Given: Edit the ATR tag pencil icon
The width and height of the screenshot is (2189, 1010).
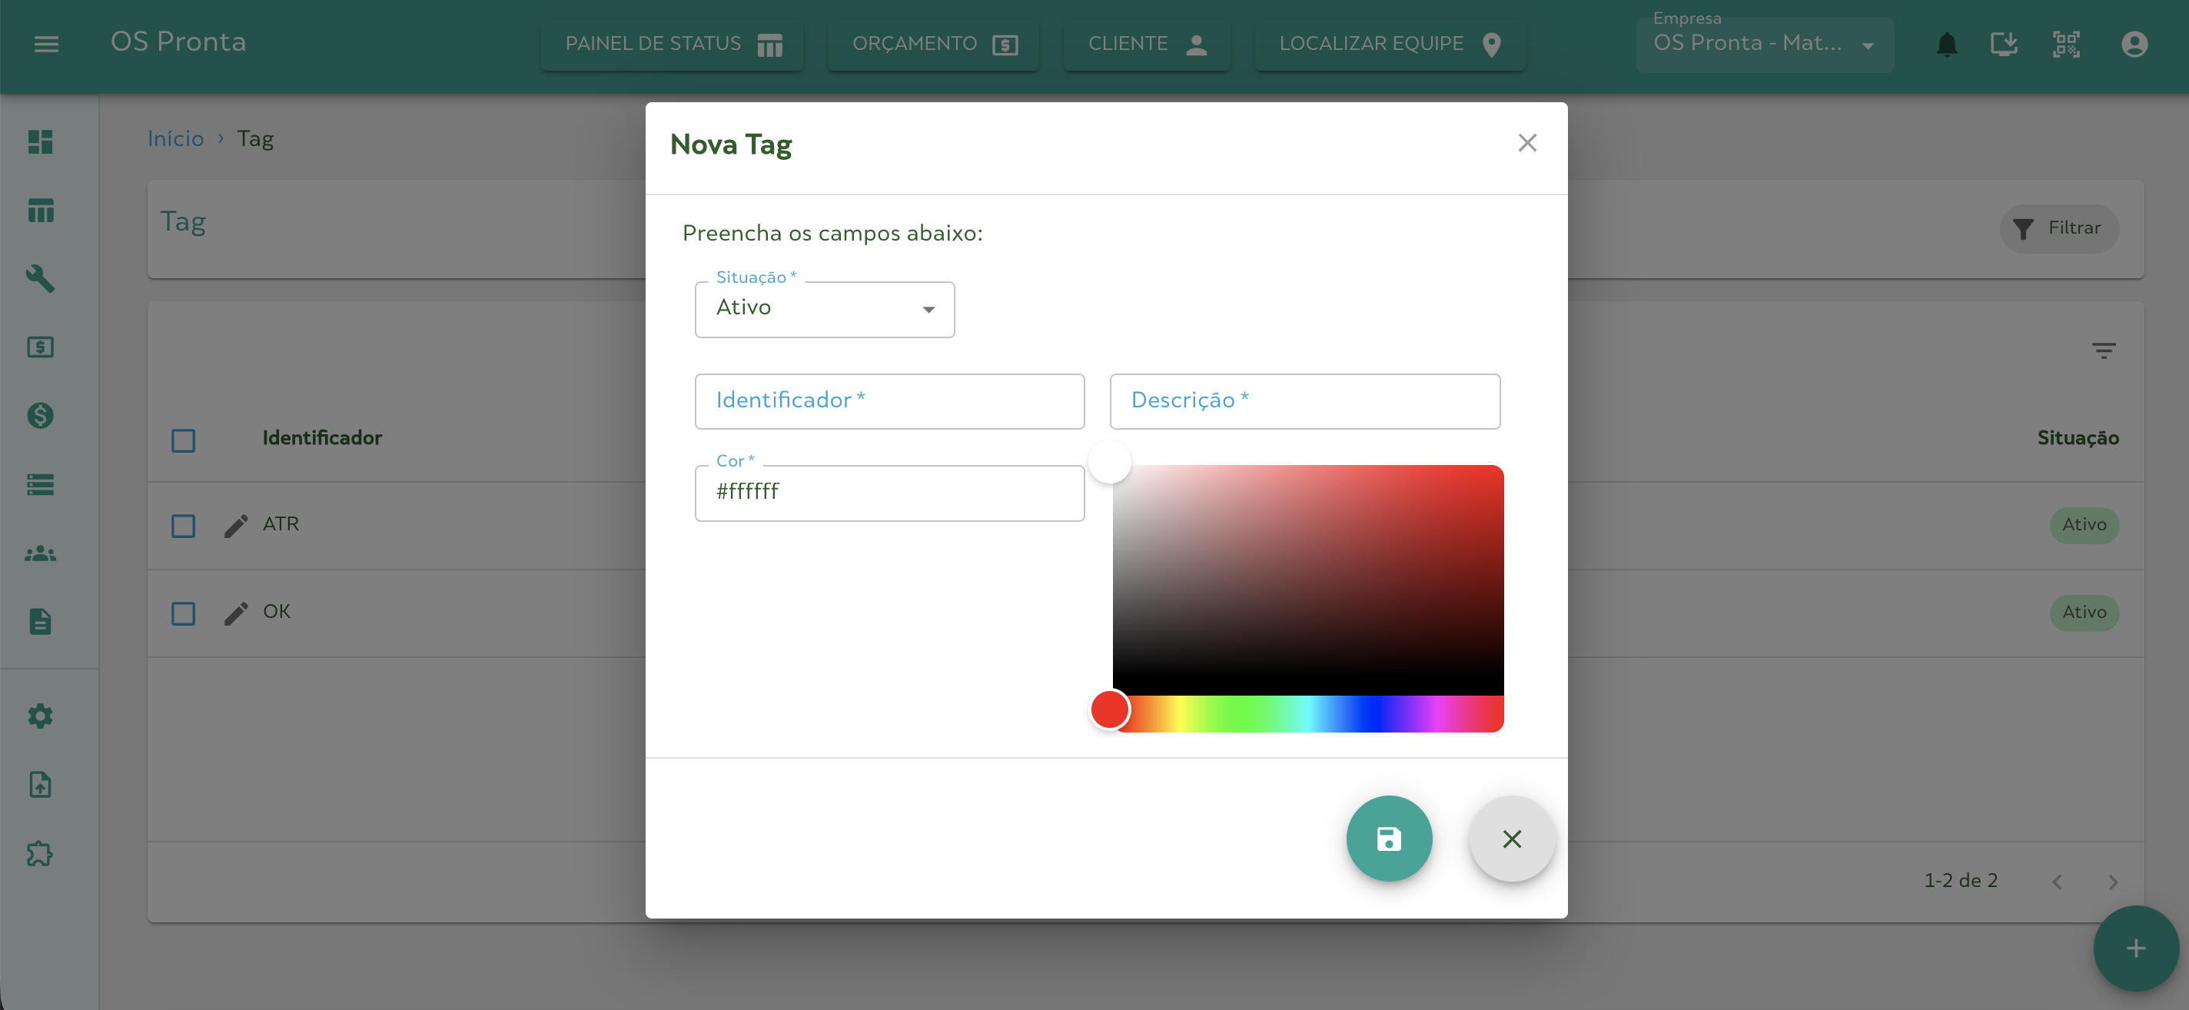Looking at the screenshot, I should point(235,526).
